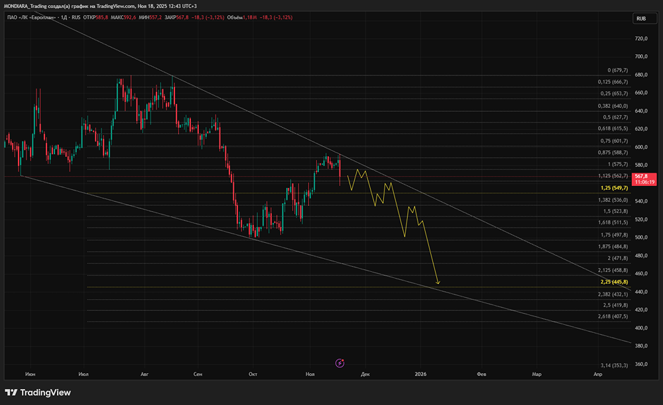Click the Апр month on time axis
This screenshot has width=663, height=405.
[x=597, y=374]
